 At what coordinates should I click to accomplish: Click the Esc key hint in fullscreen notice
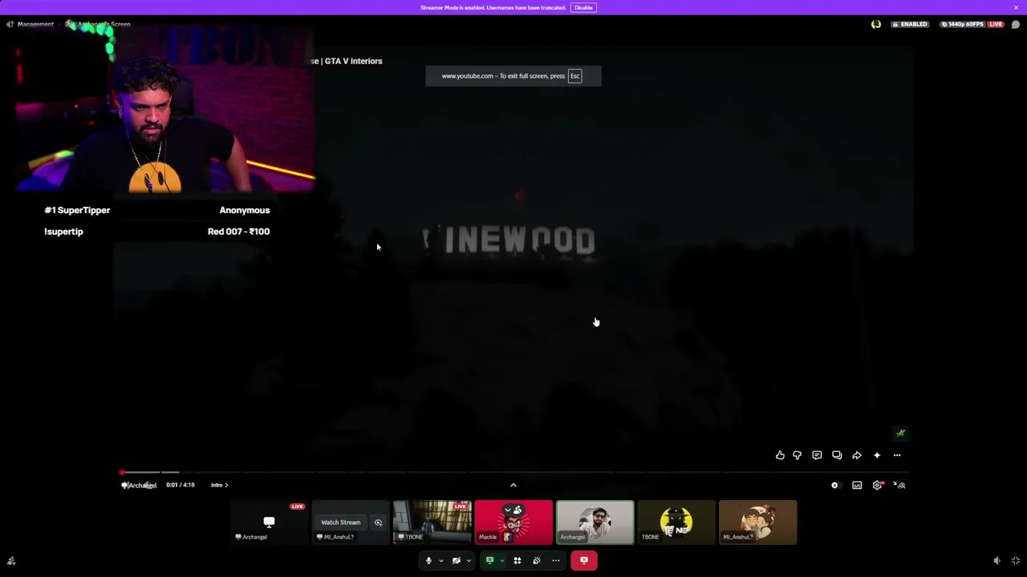(574, 76)
